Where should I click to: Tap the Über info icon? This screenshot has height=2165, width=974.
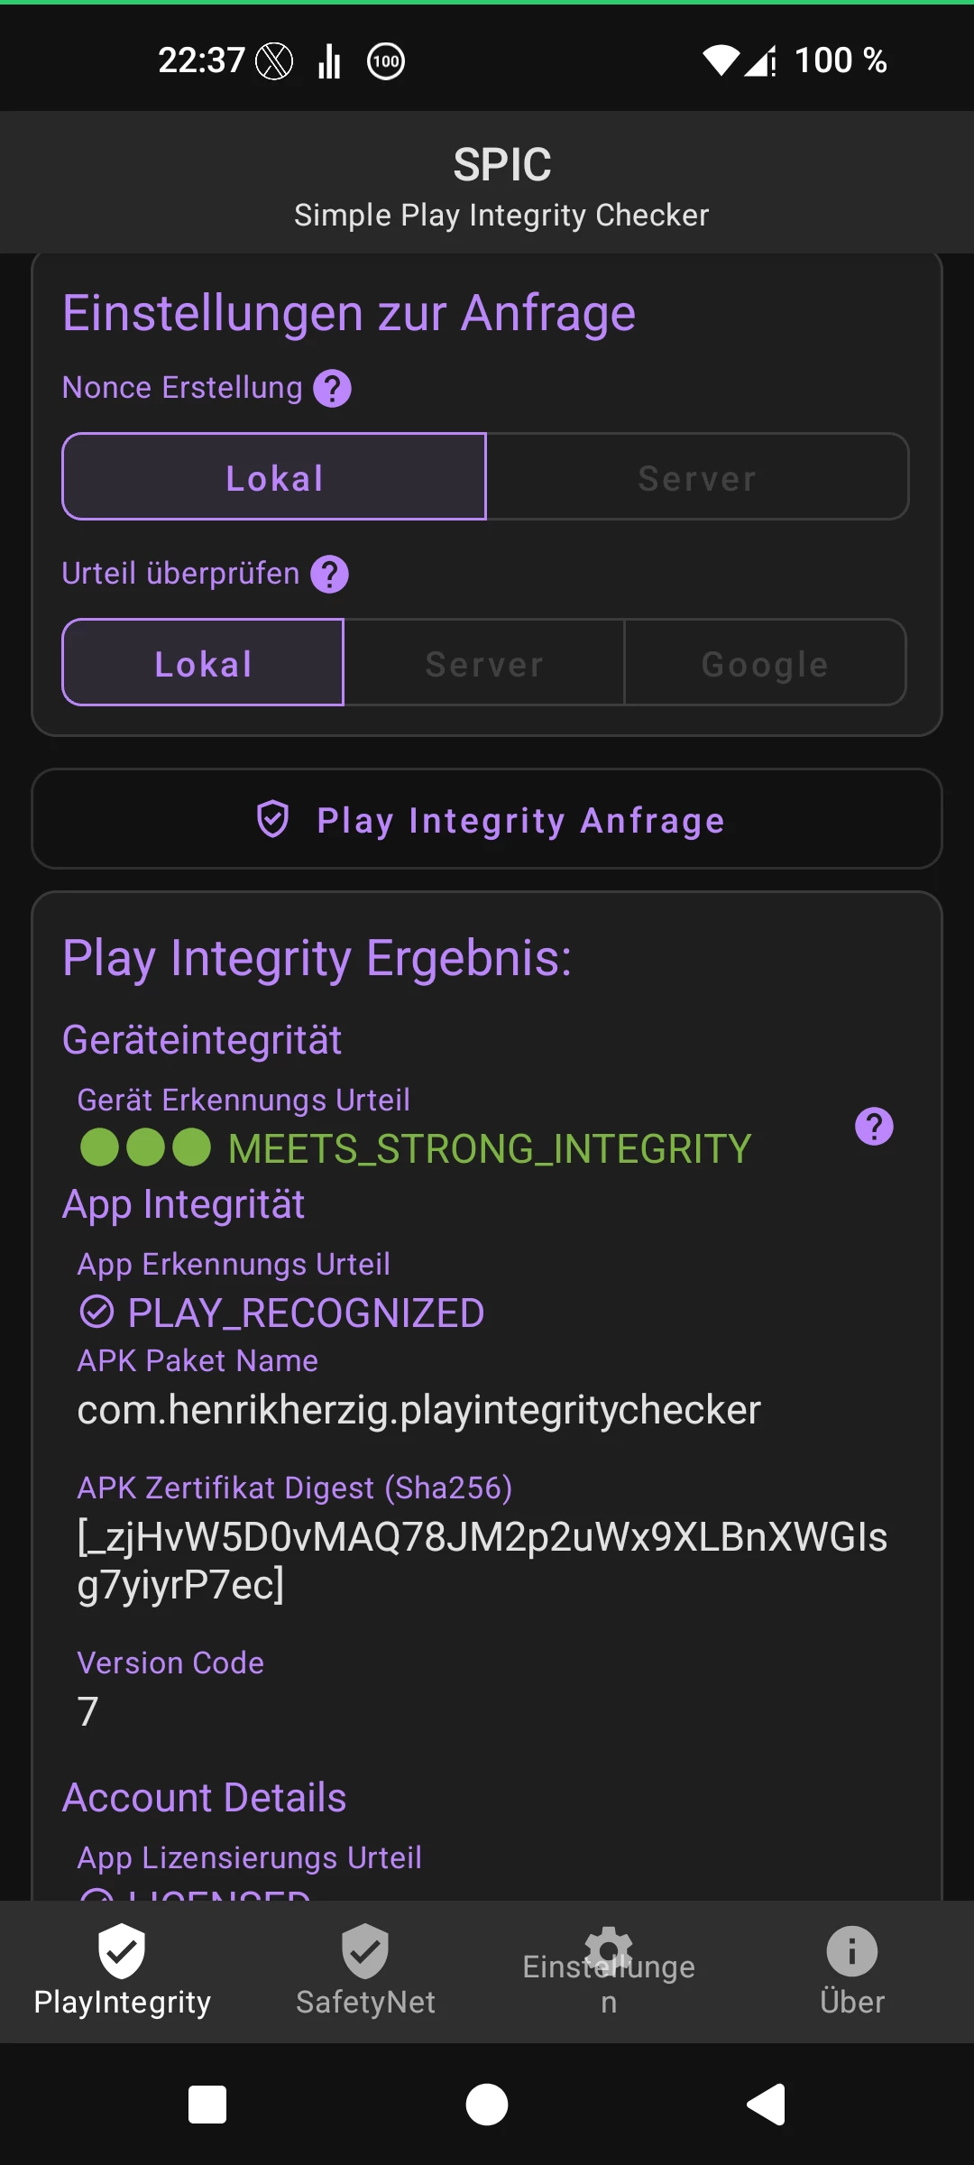(x=851, y=1950)
